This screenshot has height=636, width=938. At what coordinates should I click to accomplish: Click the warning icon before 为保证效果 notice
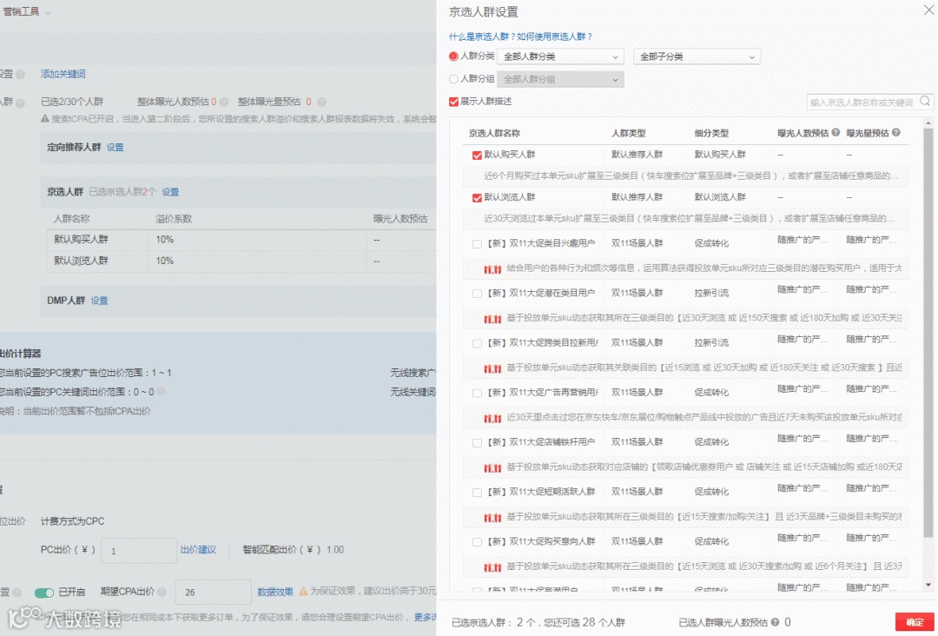click(x=303, y=591)
